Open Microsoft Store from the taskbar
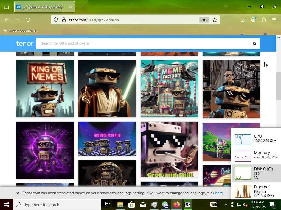The width and height of the screenshot is (281, 210). tap(131, 205)
